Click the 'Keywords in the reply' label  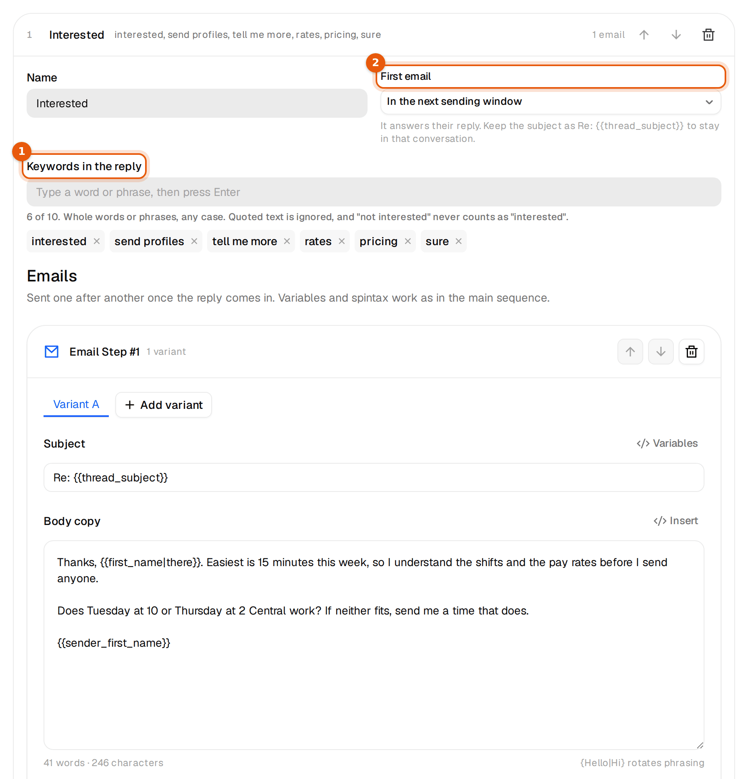tap(84, 166)
